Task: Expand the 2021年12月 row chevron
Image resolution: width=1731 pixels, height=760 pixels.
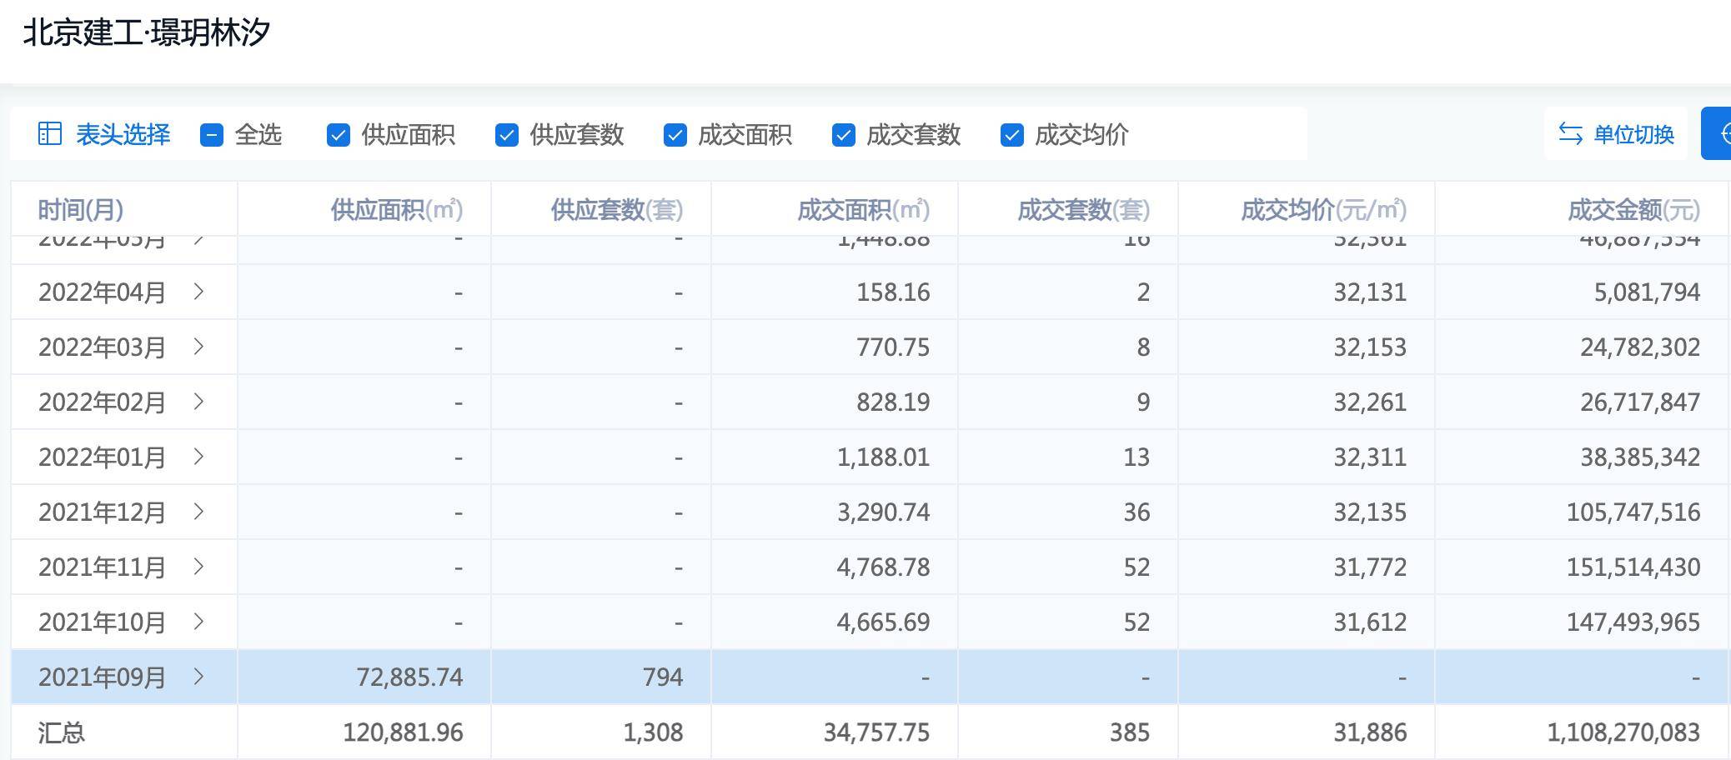Action: coord(198,512)
